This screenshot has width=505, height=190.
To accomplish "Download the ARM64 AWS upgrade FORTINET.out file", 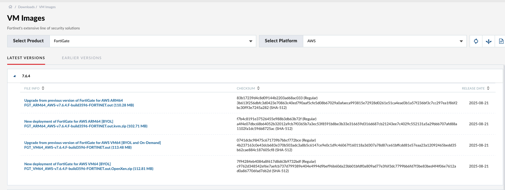I will (x=79, y=105).
